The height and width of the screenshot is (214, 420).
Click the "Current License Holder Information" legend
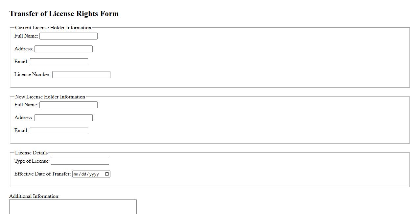(x=53, y=28)
